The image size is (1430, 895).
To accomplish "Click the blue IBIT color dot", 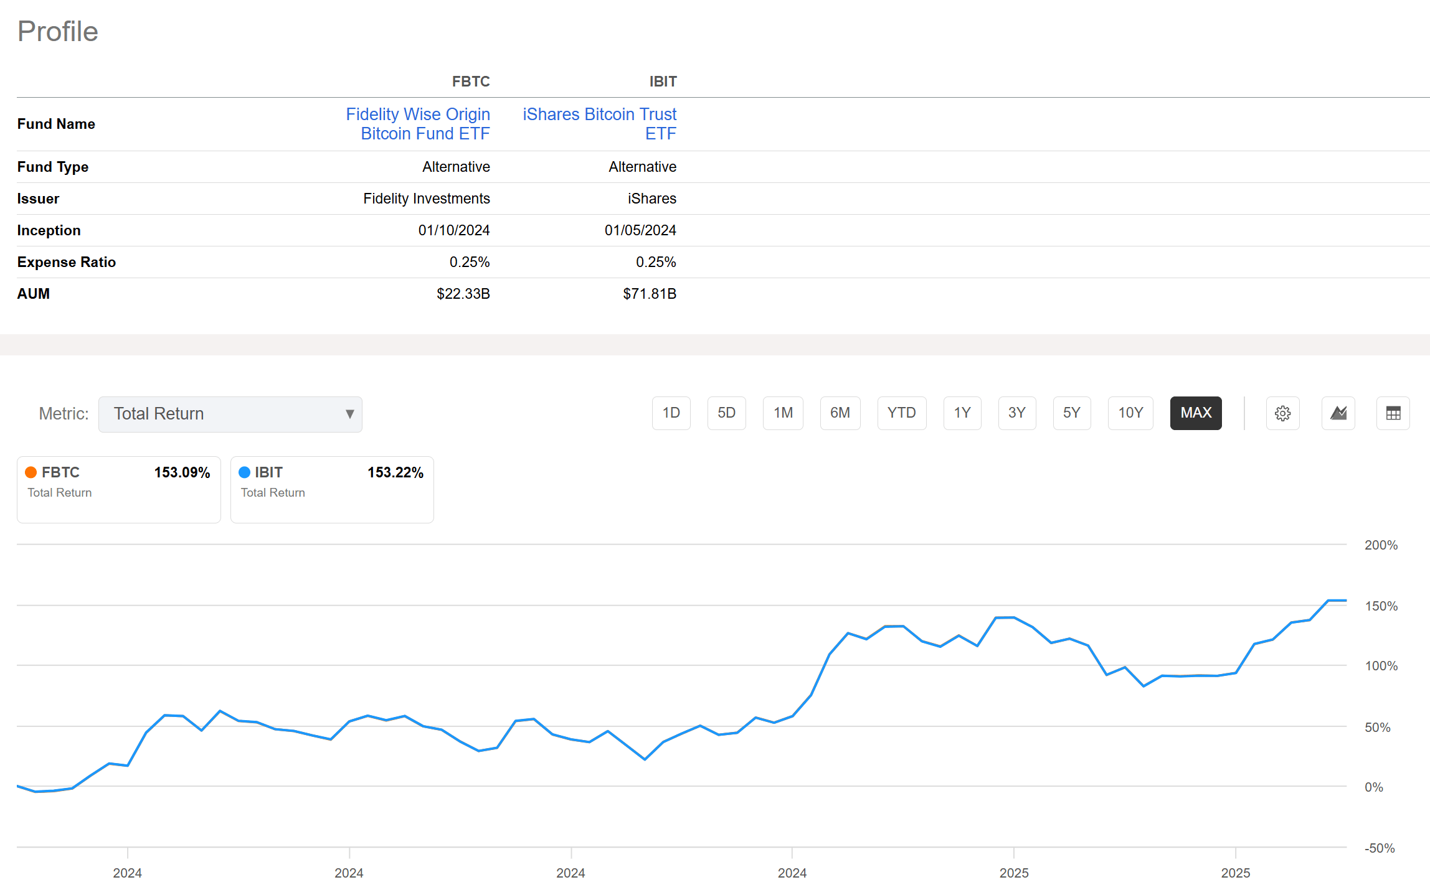I will [x=244, y=472].
